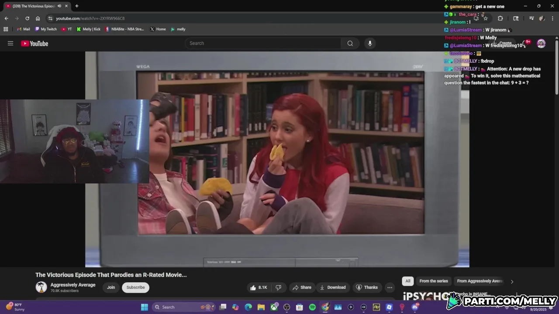
Task: Switch to Chrome on taskbar
Action: pos(325,307)
